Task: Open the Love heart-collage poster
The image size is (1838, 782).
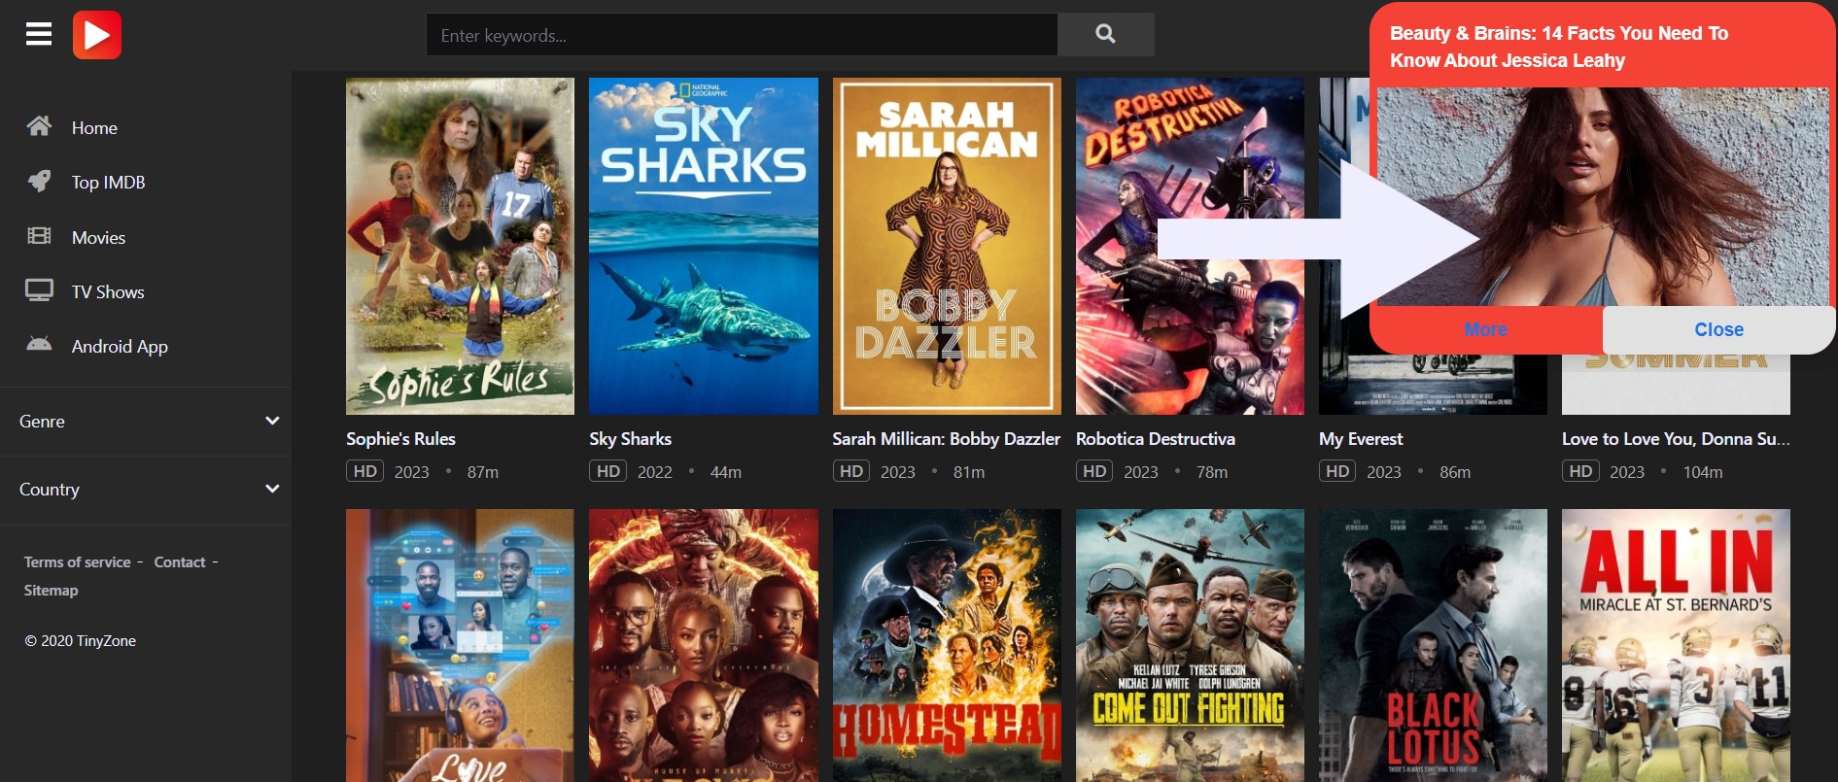Action: point(460,645)
